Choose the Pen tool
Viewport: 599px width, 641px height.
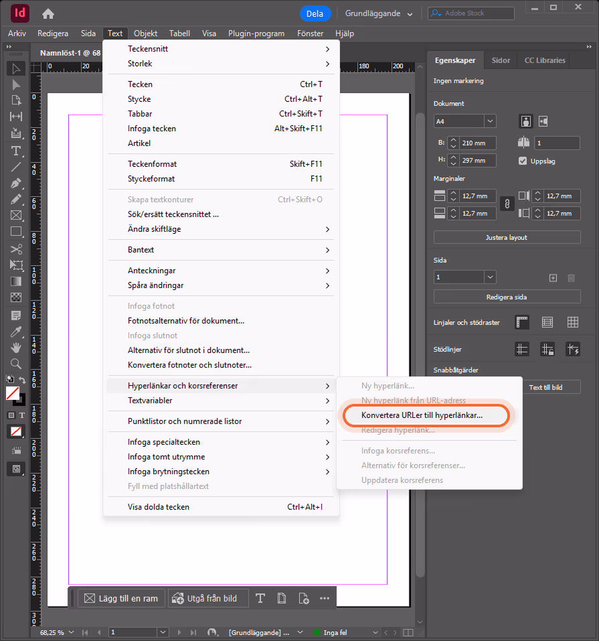(16, 183)
